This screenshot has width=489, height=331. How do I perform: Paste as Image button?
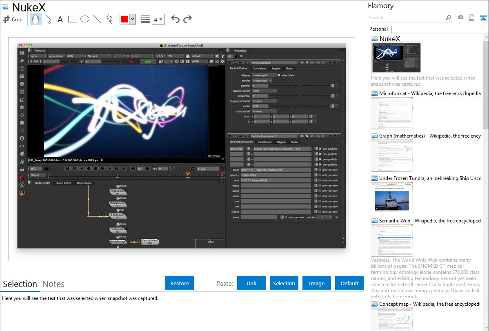click(x=316, y=283)
